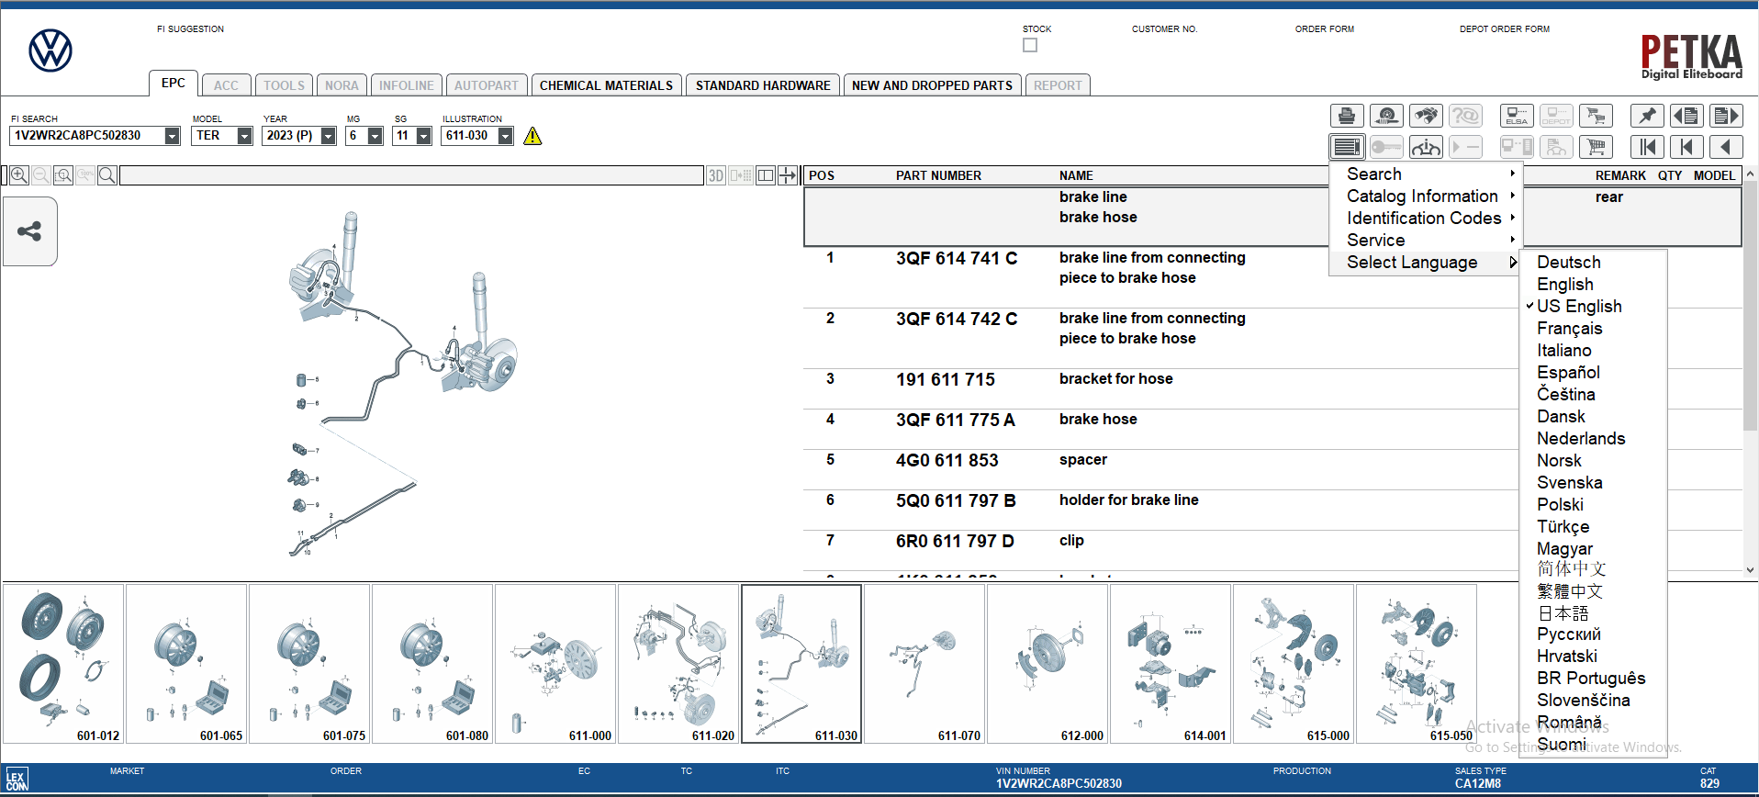This screenshot has width=1759, height=797.
Task: Click the illustration search input field
Action: [x=411, y=175]
